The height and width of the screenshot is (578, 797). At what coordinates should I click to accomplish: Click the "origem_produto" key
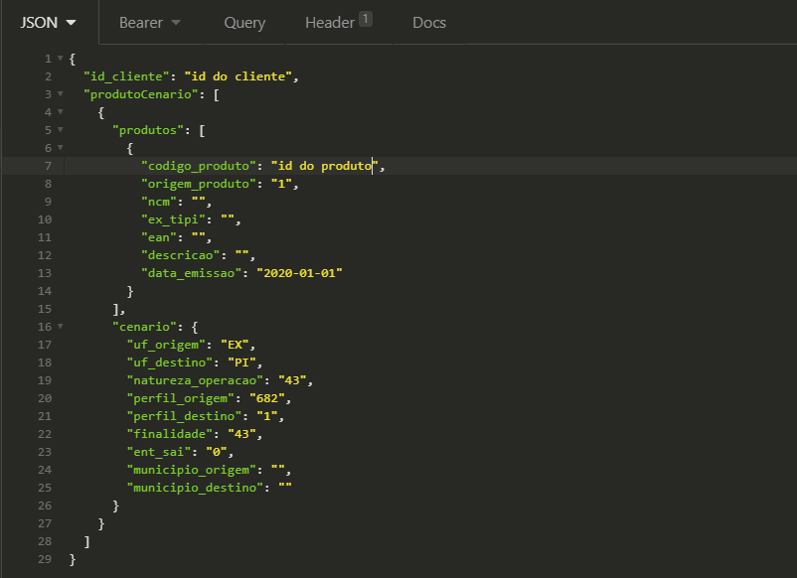[x=199, y=184]
